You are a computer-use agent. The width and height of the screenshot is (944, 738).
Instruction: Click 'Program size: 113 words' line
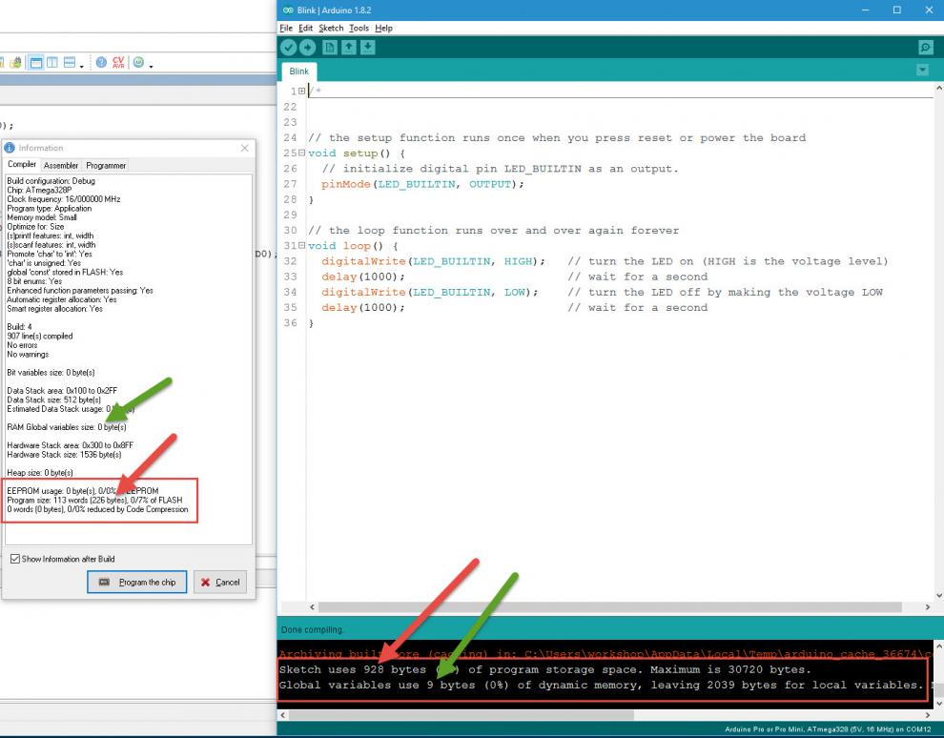(94, 501)
